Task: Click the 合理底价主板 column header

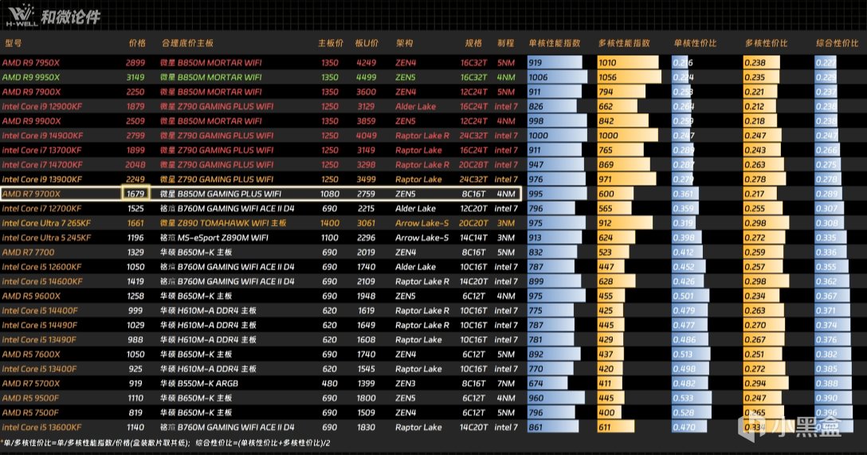Action: [187, 43]
